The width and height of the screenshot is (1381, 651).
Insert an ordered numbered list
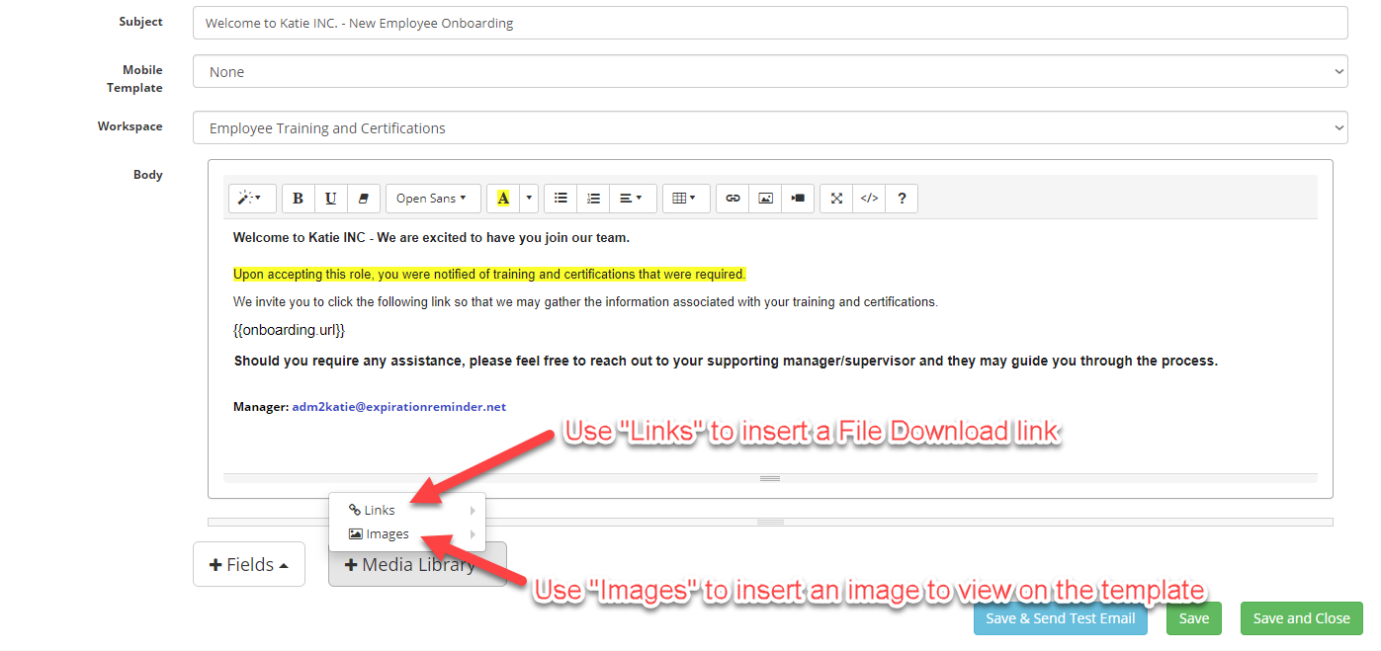coord(593,199)
